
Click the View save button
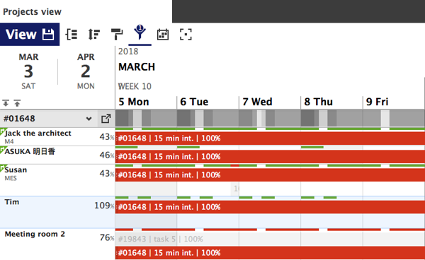point(30,35)
